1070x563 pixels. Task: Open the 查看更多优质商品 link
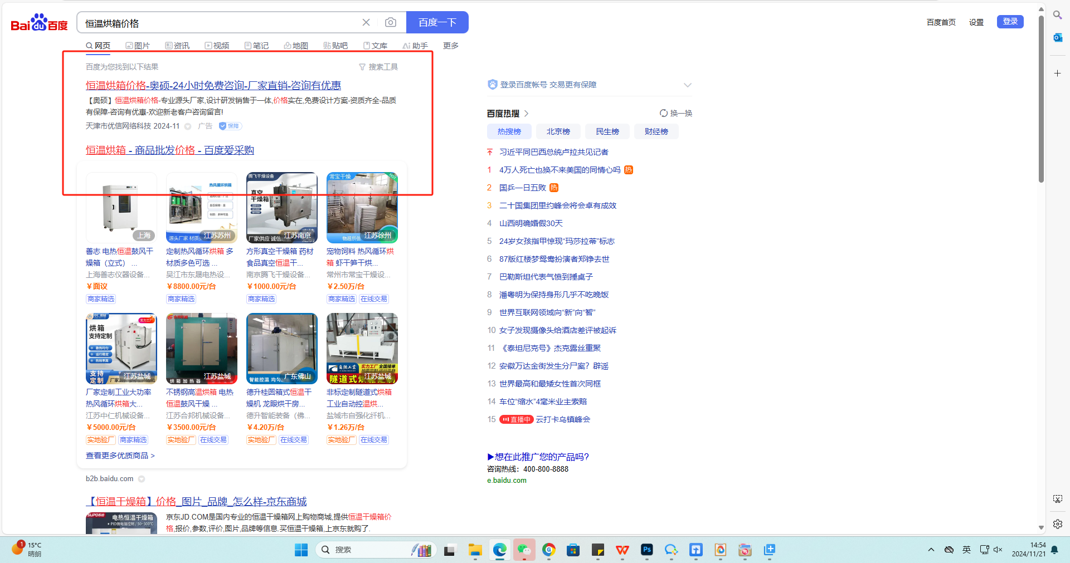(120, 456)
